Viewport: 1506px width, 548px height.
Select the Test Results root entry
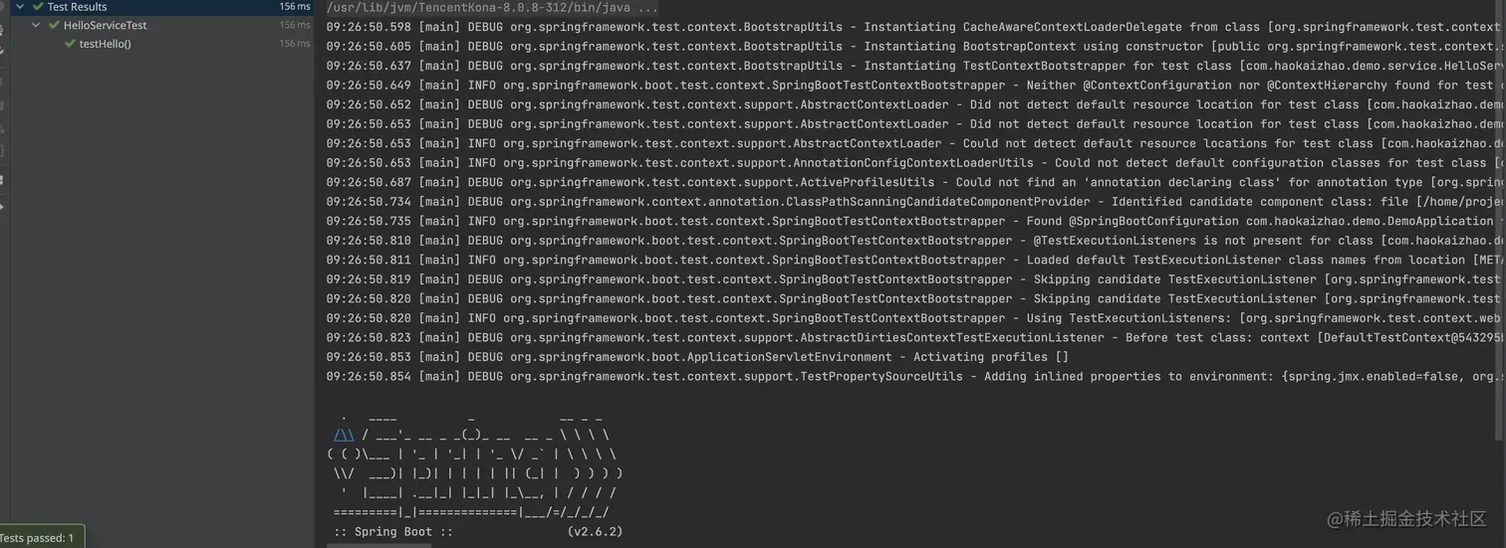[77, 7]
